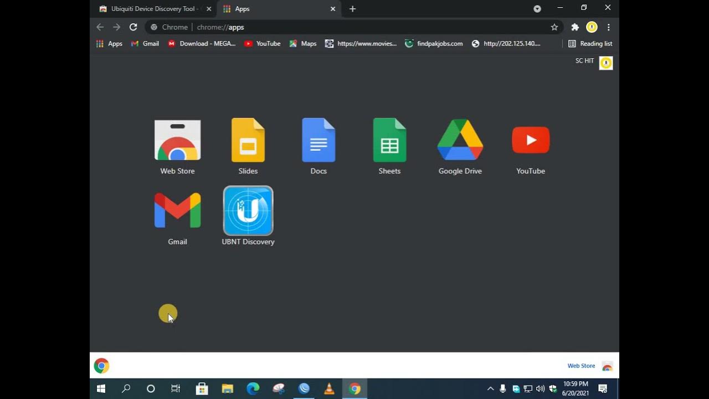
Task: Open the Chrome three-dot menu
Action: 608,27
